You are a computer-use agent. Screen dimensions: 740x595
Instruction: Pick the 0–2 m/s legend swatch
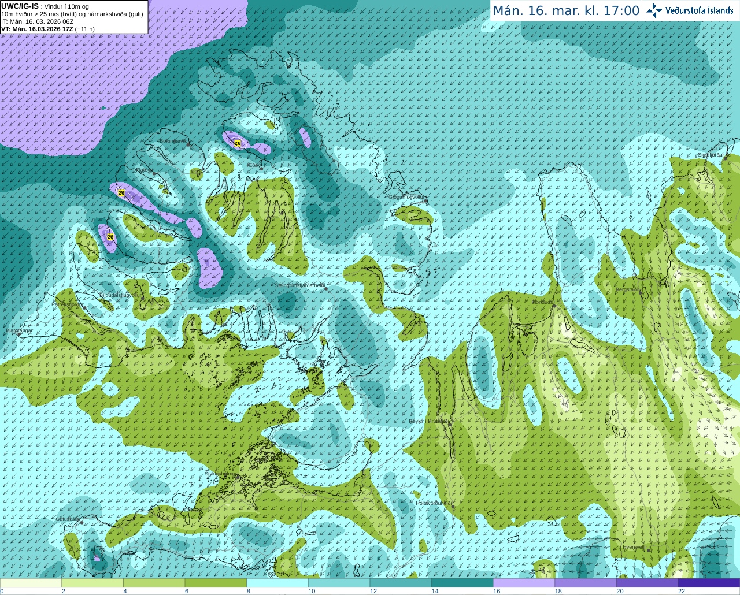[31, 583]
